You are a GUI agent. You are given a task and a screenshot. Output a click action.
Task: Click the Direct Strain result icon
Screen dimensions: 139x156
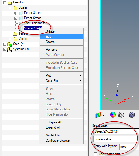pyautogui.click(x=21, y=13)
